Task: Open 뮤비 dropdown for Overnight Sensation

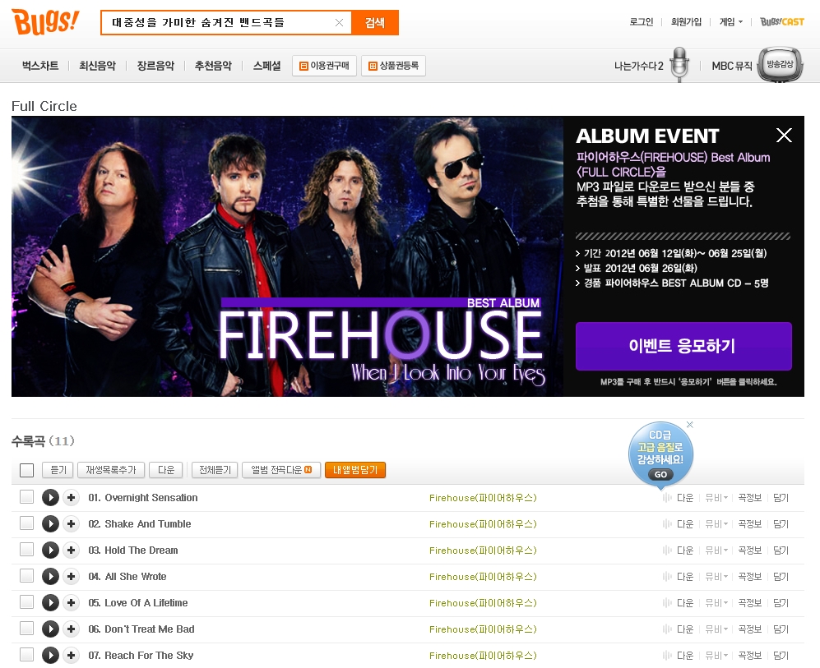Action: pos(716,498)
